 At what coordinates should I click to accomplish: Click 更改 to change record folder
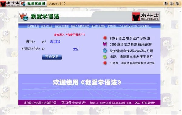point(76,49)
